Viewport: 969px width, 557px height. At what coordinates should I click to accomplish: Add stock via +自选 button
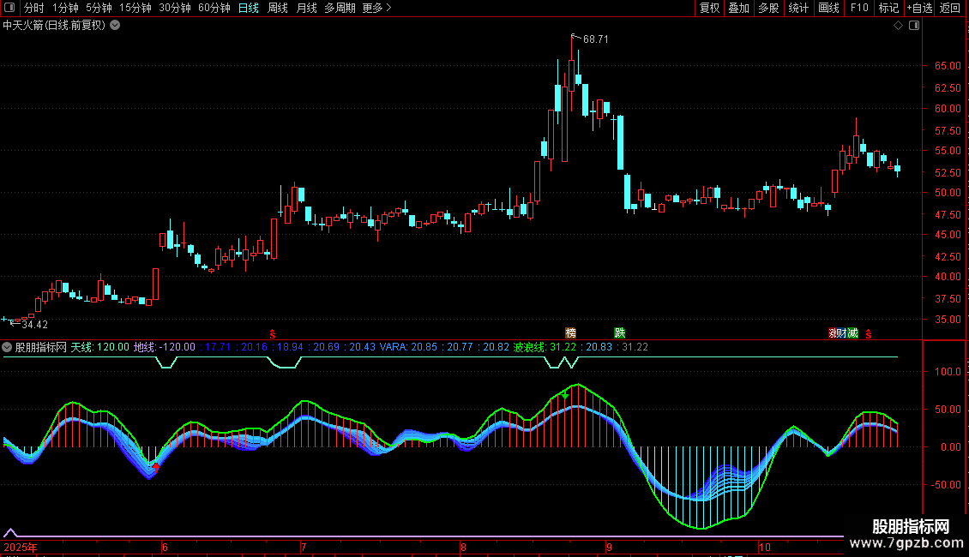point(918,8)
